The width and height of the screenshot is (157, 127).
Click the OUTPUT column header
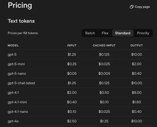[x=137, y=45]
